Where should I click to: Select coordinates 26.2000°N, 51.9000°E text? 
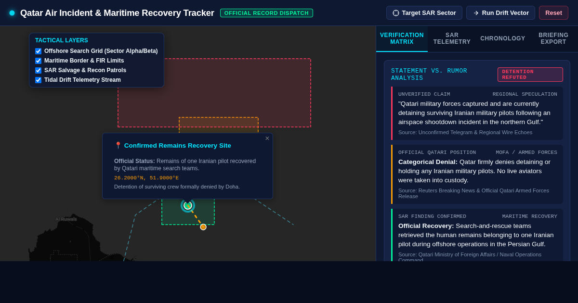[146, 178]
